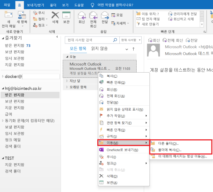This screenshot has height=192, width=213.
Task: Switch to the 도움말 tab
Action: (79, 5)
